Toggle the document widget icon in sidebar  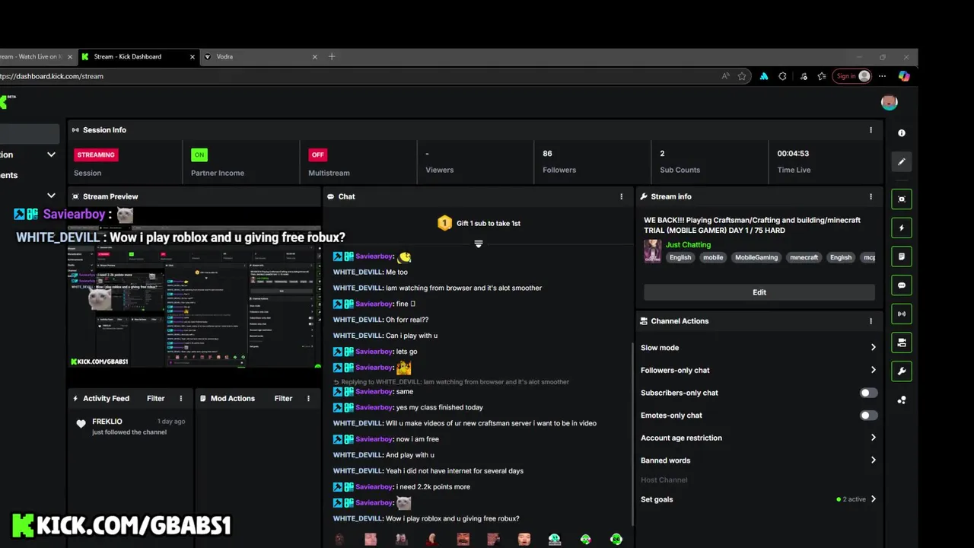902,256
